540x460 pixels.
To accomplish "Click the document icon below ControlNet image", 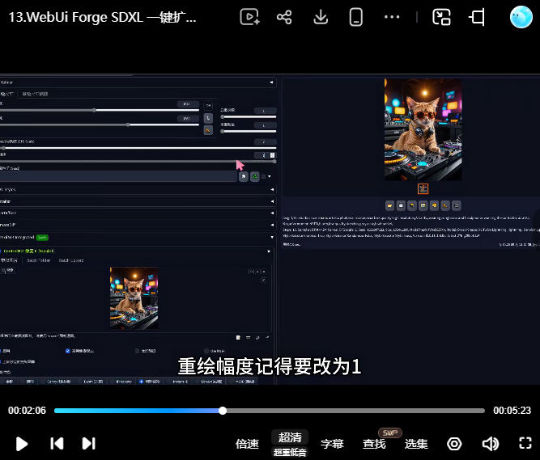I will coord(238,338).
